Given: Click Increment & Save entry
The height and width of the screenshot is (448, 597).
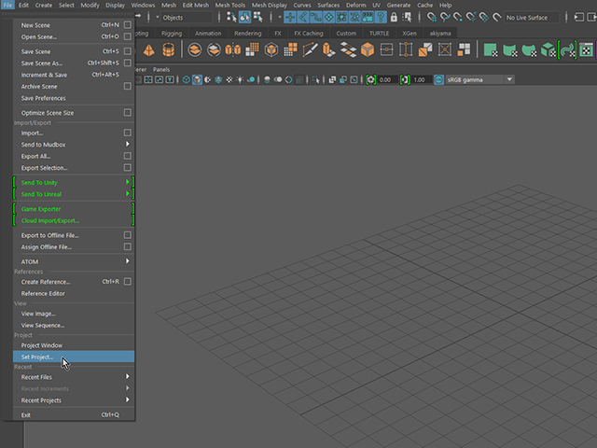Looking at the screenshot, I should [x=74, y=75].
